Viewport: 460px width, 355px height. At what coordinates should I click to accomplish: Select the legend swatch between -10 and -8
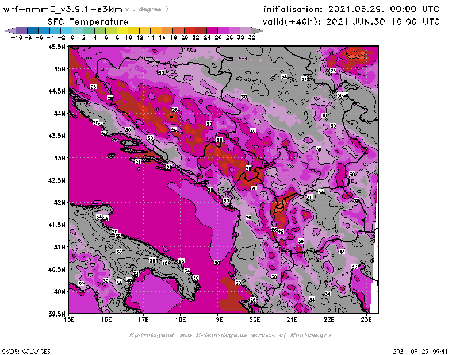(22, 30)
